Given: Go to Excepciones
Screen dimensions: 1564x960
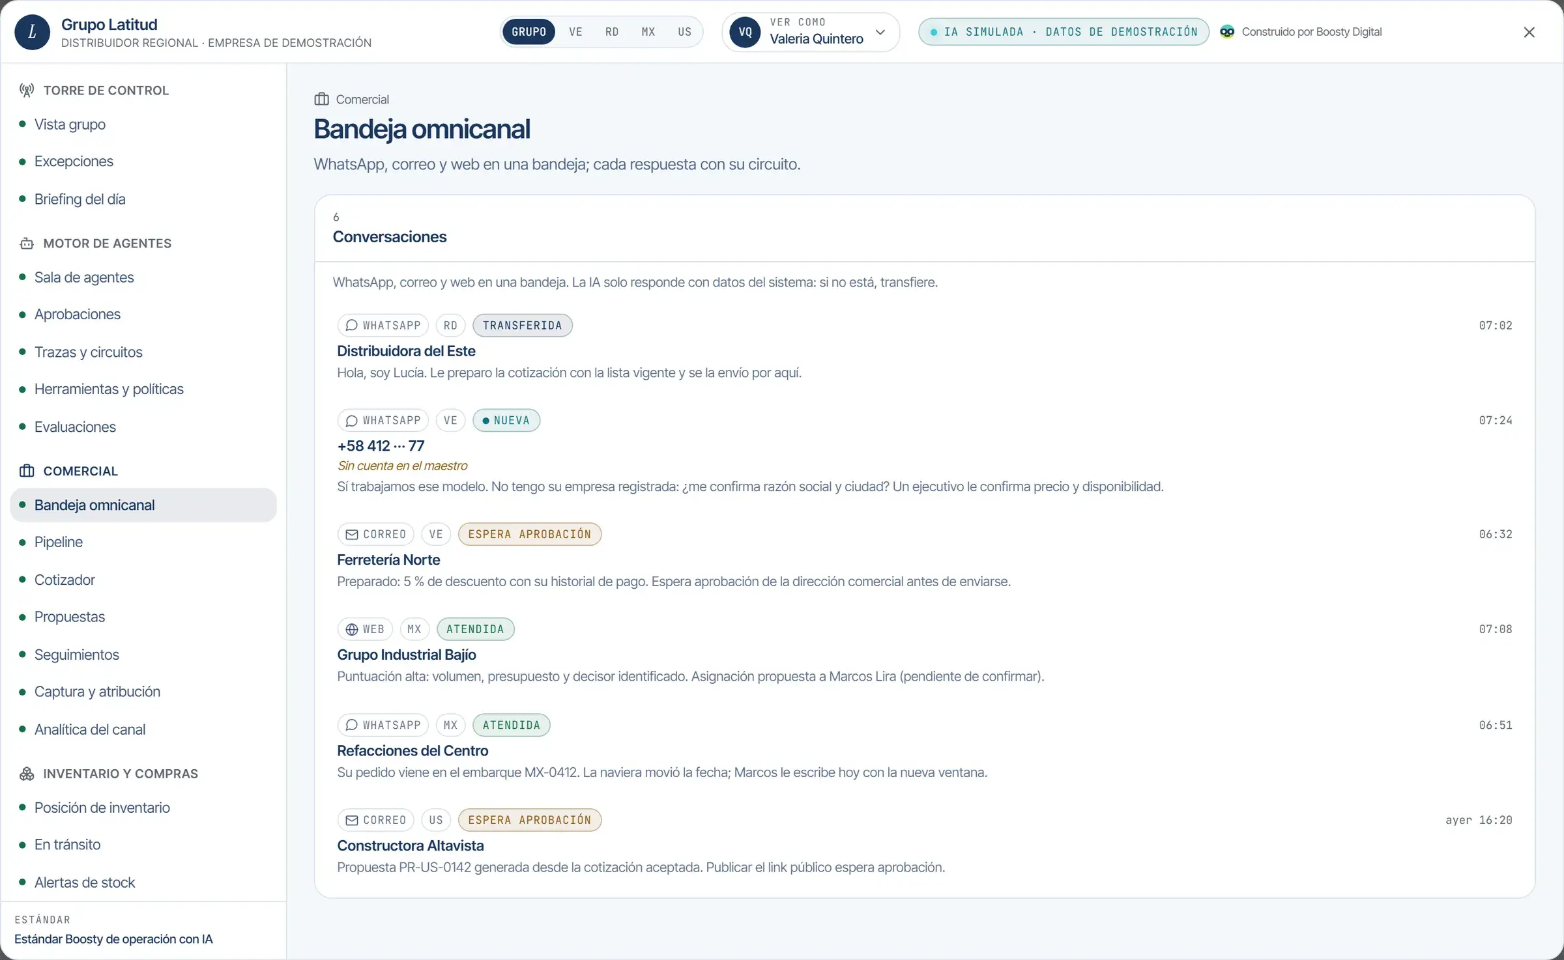Looking at the screenshot, I should (143, 162).
